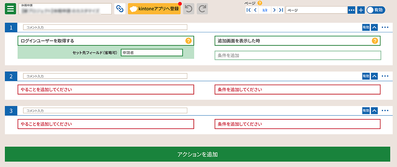Viewport: 397px width, 167px height.
Task: Open page options three-dot menu
Action: (x=351, y=10)
